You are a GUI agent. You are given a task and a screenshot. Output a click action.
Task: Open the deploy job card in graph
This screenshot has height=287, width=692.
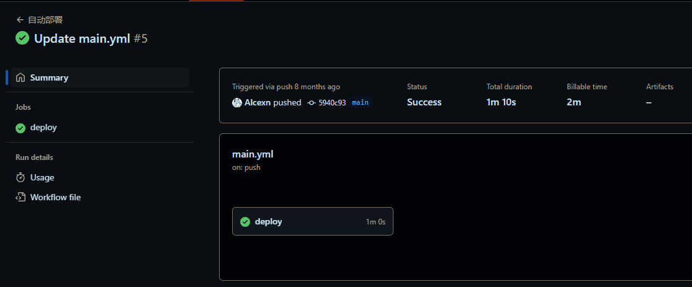(x=312, y=221)
